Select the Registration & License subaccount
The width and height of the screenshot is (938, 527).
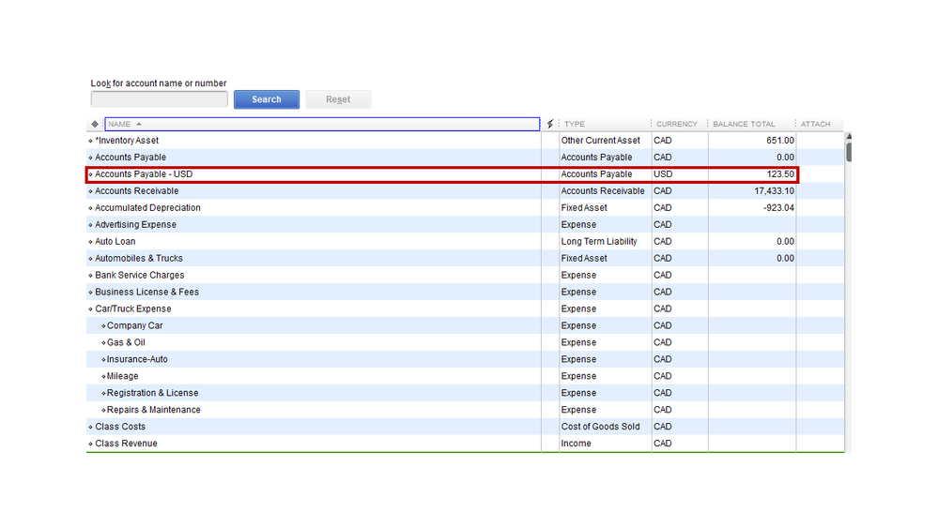(x=466, y=393)
